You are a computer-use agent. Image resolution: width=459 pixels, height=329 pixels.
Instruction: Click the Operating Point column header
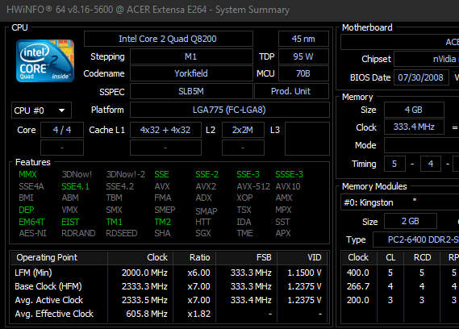[x=59, y=257]
